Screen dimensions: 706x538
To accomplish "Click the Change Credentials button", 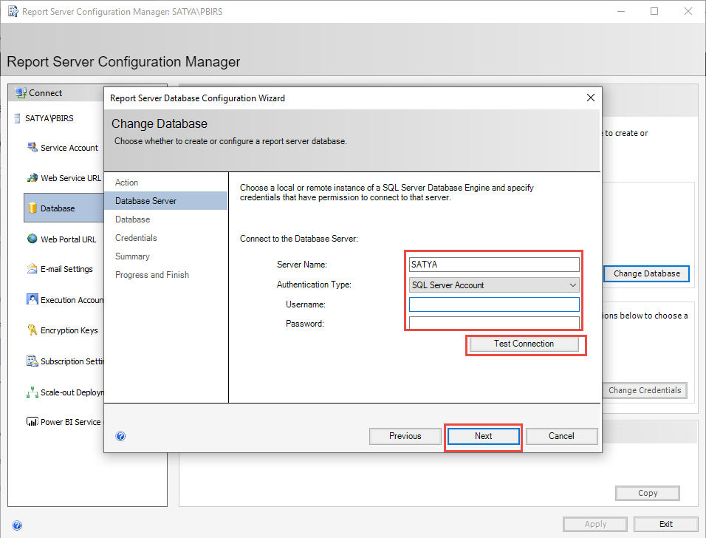I will click(x=645, y=390).
